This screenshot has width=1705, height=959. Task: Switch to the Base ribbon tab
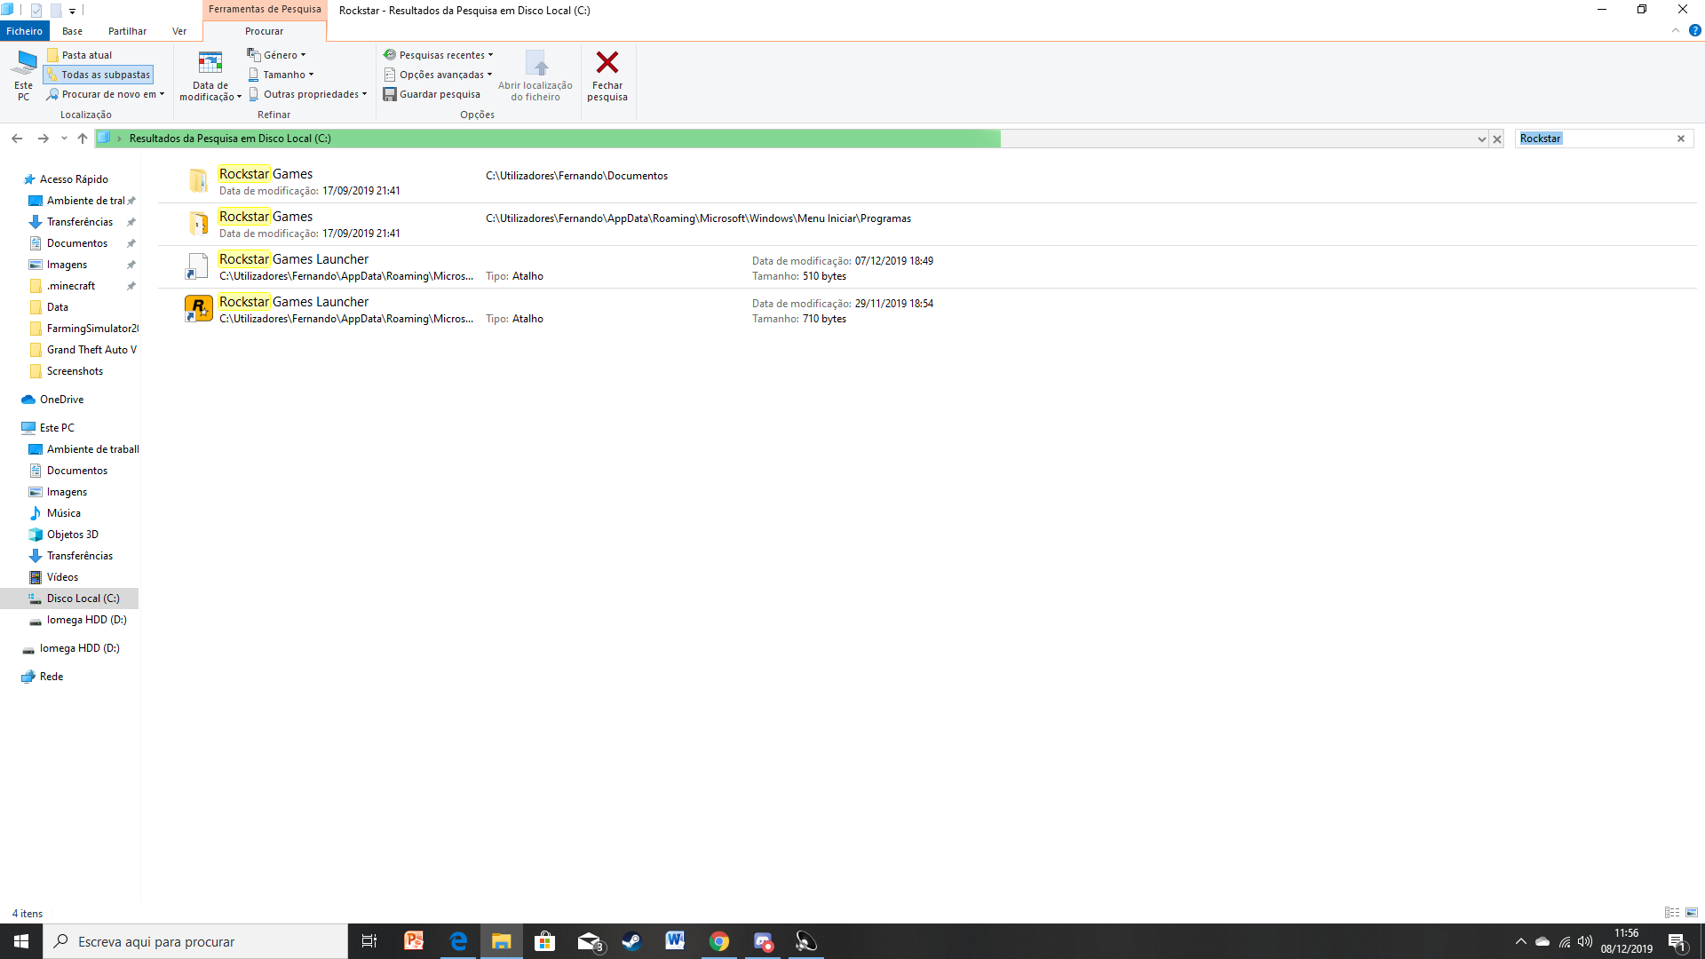[72, 31]
